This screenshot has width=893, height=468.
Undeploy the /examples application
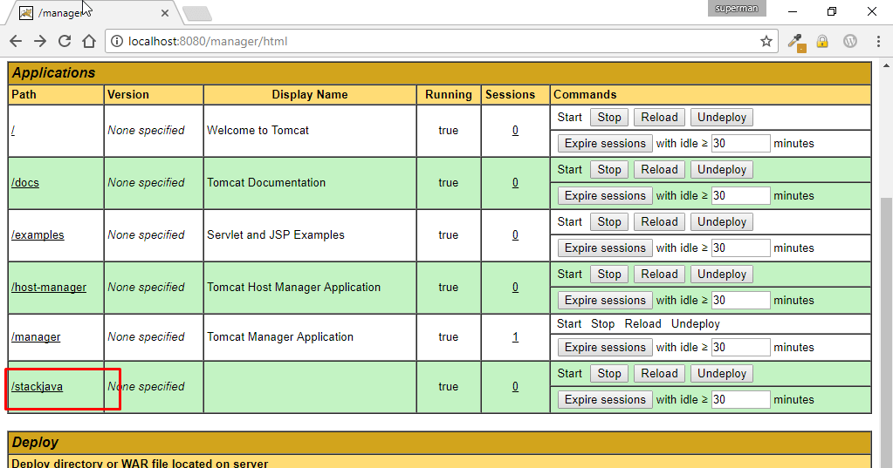722,221
